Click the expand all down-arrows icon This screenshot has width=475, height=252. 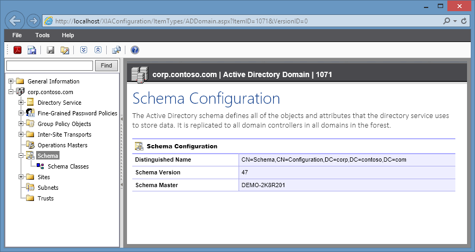coord(83,50)
